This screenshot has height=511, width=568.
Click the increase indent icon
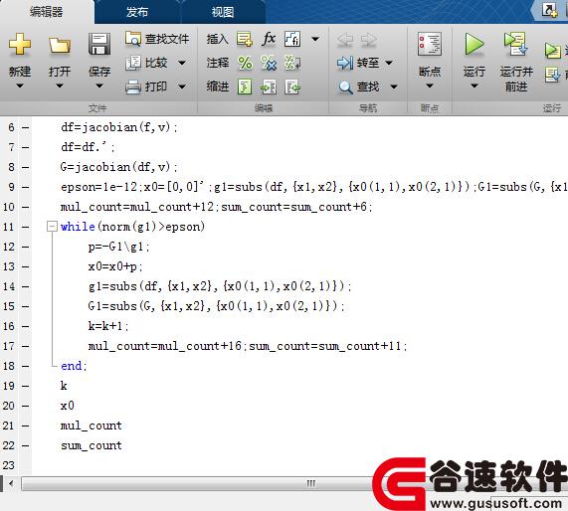[269, 87]
